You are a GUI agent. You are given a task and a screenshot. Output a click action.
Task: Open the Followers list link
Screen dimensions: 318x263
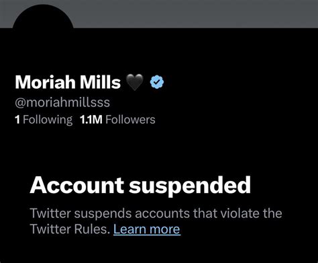point(117,120)
